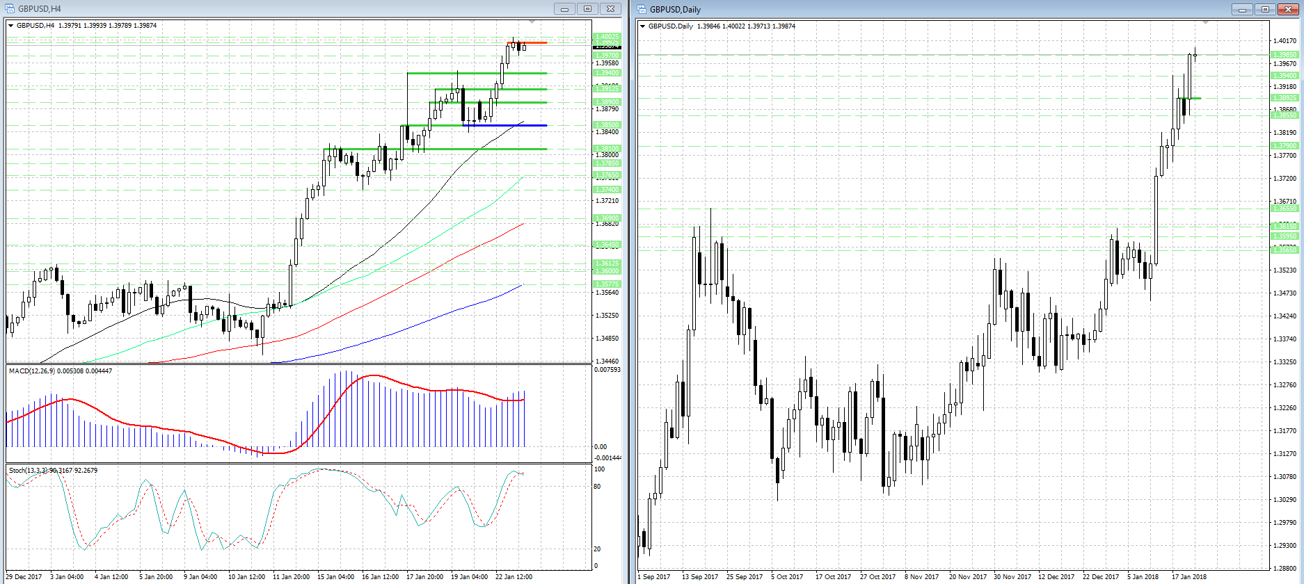Image resolution: width=1304 pixels, height=584 pixels.
Task: Click the 1.38925 level label in Daily chart
Action: pyautogui.click(x=1285, y=98)
